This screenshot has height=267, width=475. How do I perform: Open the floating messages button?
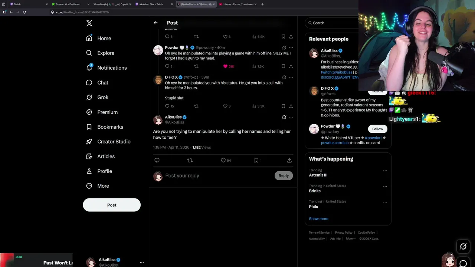pyautogui.click(x=463, y=263)
